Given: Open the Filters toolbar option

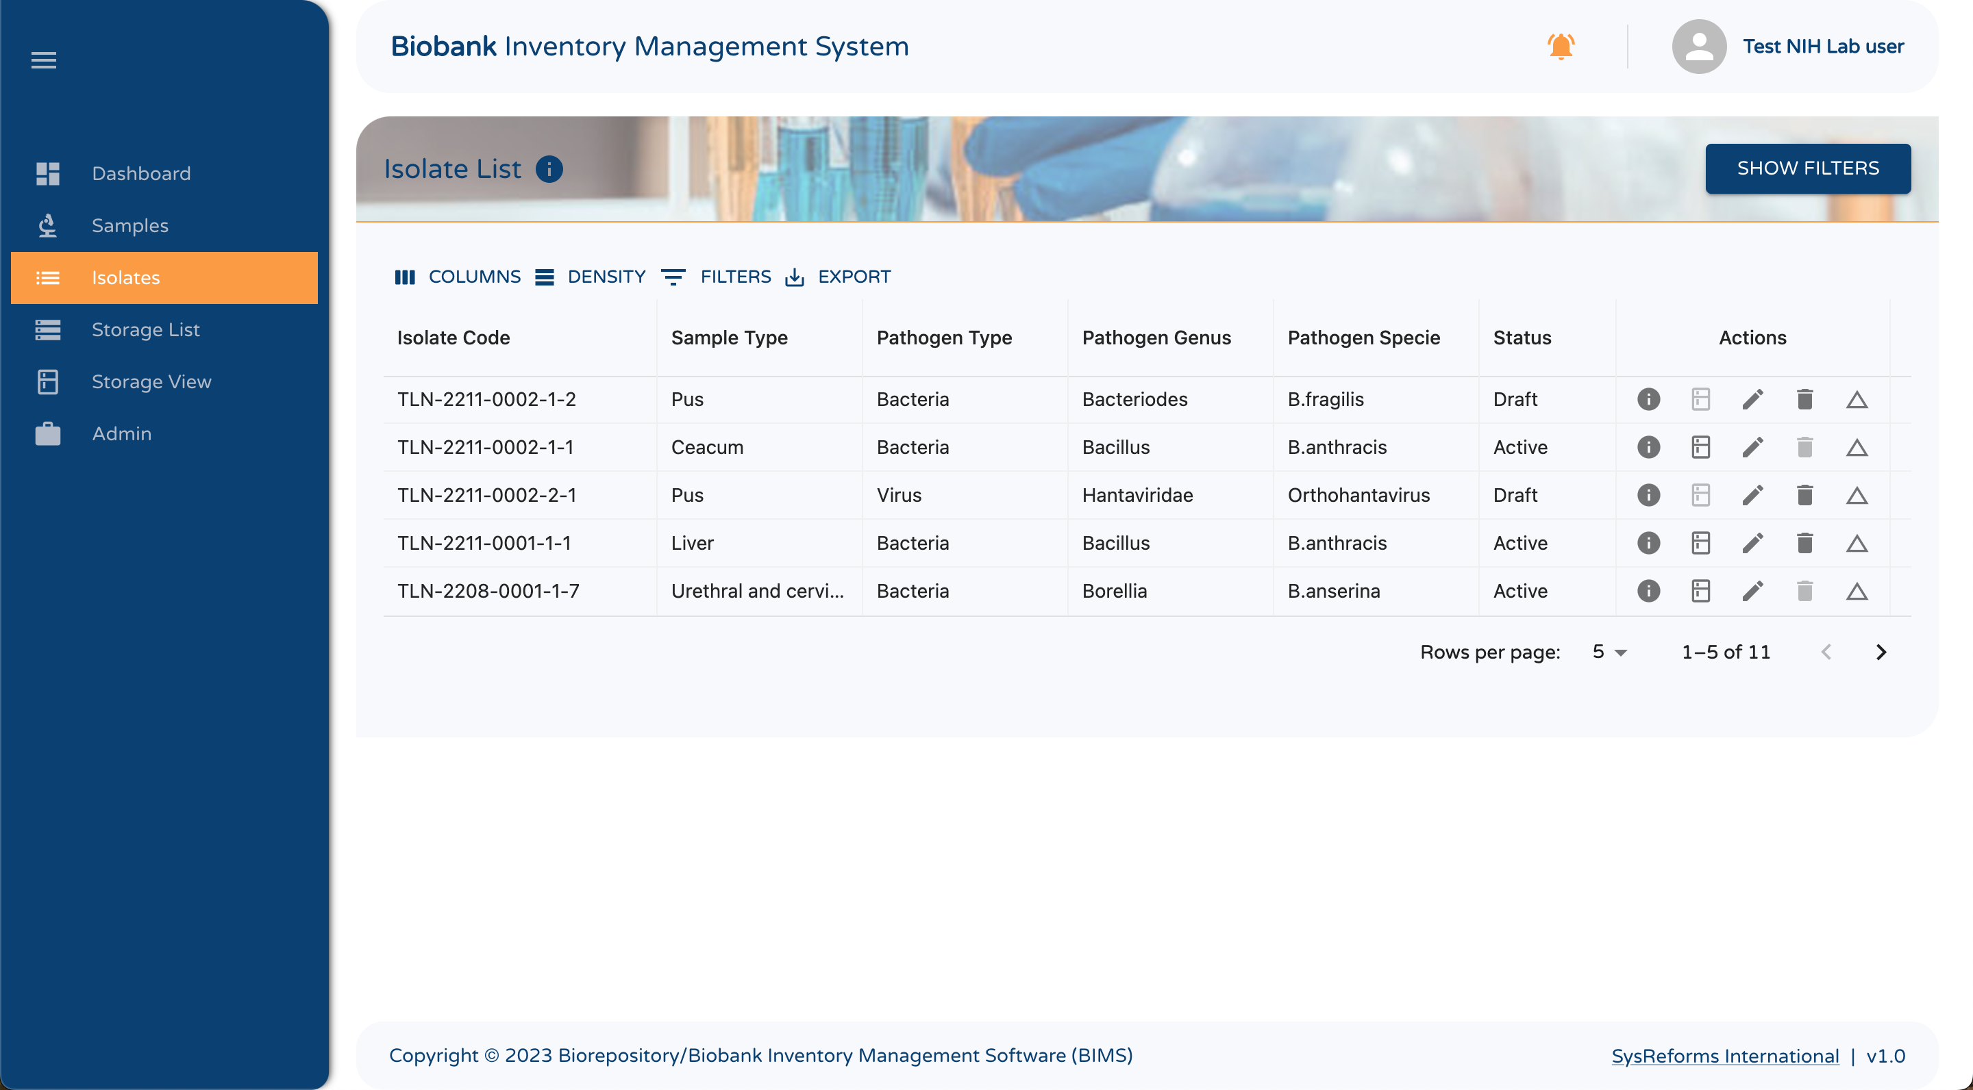Looking at the screenshot, I should coord(716,277).
